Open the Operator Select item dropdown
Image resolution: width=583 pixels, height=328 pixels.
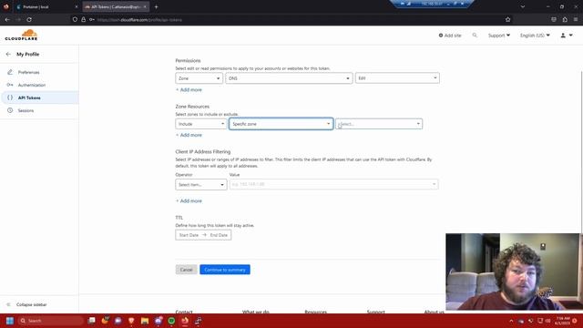pyautogui.click(x=200, y=184)
